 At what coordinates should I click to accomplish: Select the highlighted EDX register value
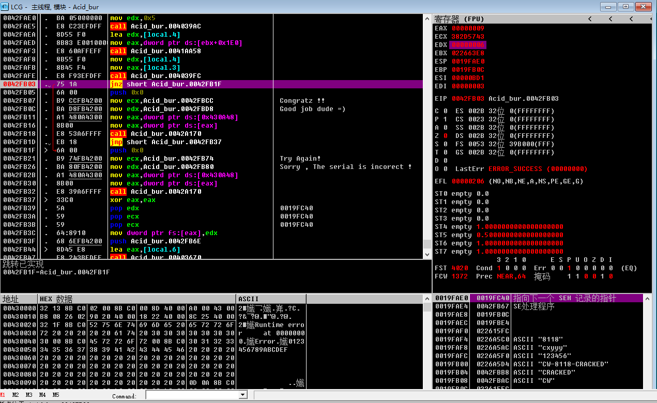click(x=467, y=45)
